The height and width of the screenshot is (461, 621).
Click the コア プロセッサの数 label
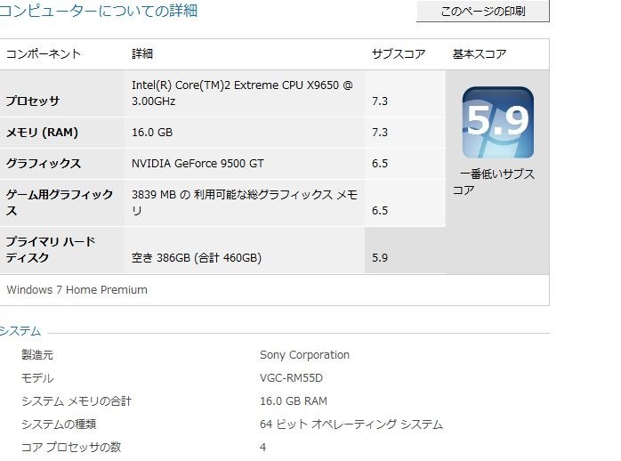[x=71, y=447]
